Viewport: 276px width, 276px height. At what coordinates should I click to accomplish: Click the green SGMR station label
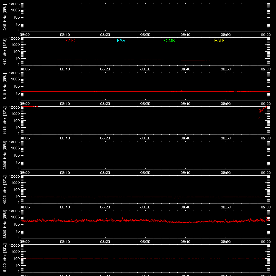(169, 40)
